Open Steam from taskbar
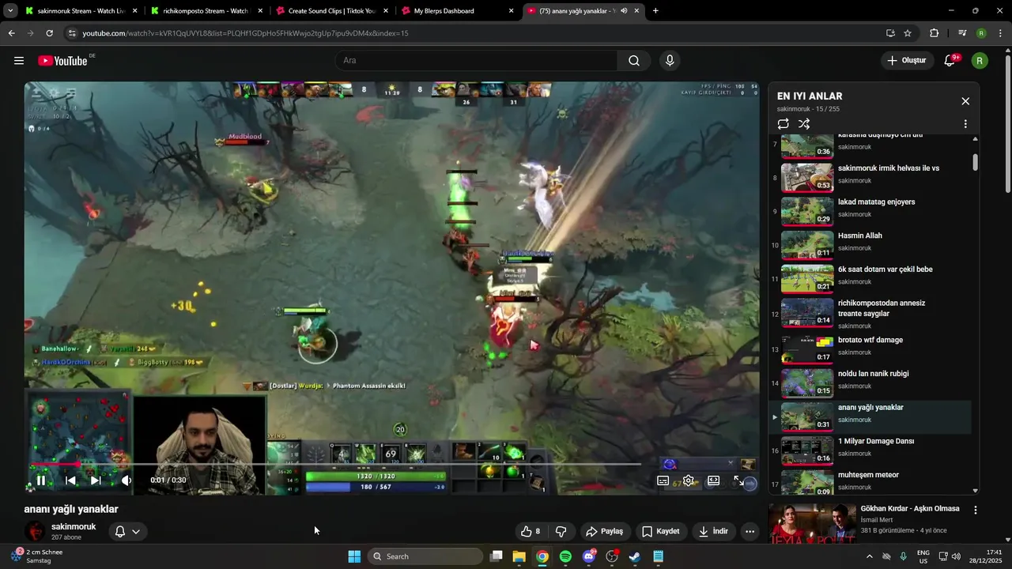The width and height of the screenshot is (1012, 569). click(635, 556)
